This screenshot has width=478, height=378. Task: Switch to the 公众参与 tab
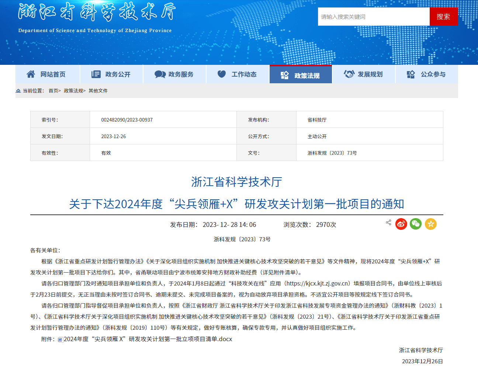[x=426, y=74]
